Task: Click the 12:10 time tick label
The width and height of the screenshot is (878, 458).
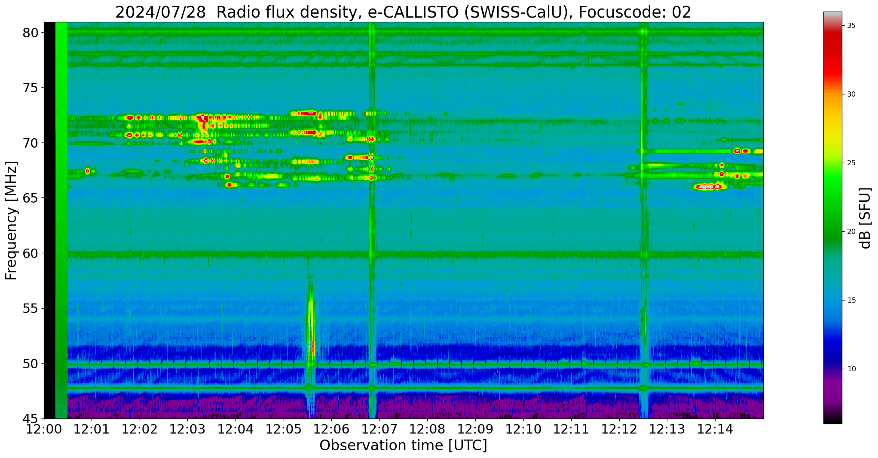Action: (523, 430)
